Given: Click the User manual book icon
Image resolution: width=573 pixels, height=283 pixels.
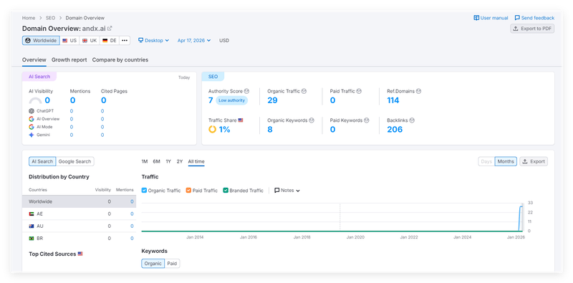Looking at the screenshot, I should coord(476,18).
